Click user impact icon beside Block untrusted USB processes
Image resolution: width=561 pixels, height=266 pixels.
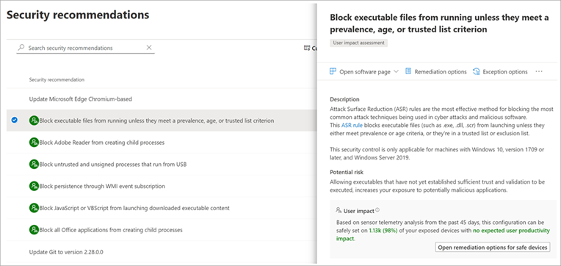pyautogui.click(x=34, y=165)
